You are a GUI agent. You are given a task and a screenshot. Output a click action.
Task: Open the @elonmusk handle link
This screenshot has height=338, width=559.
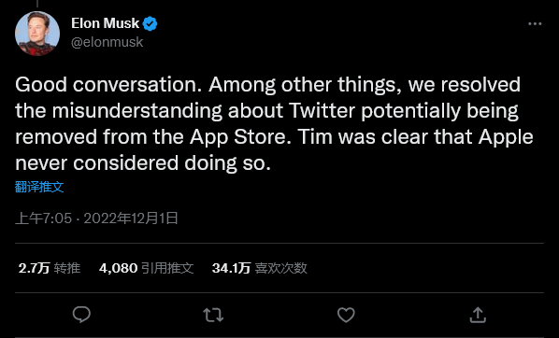(x=107, y=42)
